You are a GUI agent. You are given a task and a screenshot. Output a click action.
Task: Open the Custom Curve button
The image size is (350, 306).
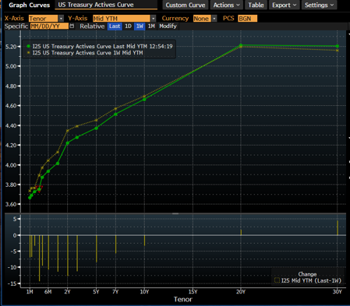186,5
